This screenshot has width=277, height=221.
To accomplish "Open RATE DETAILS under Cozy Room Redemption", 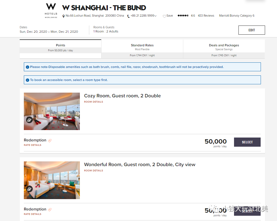I will pyautogui.click(x=32, y=145).
